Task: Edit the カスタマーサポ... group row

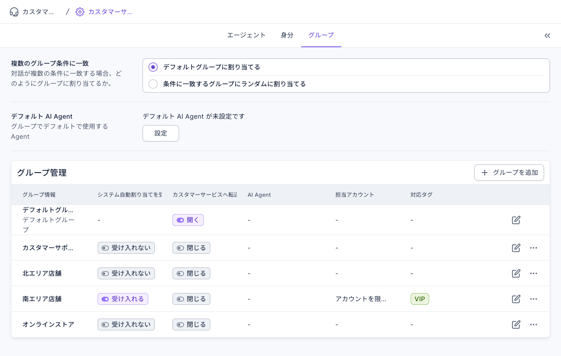Action: click(516, 248)
